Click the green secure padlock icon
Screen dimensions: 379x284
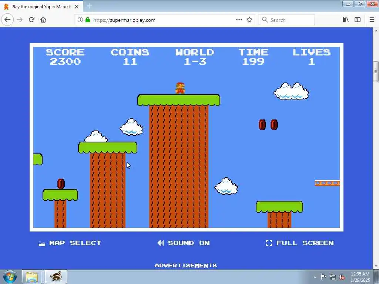click(x=88, y=20)
